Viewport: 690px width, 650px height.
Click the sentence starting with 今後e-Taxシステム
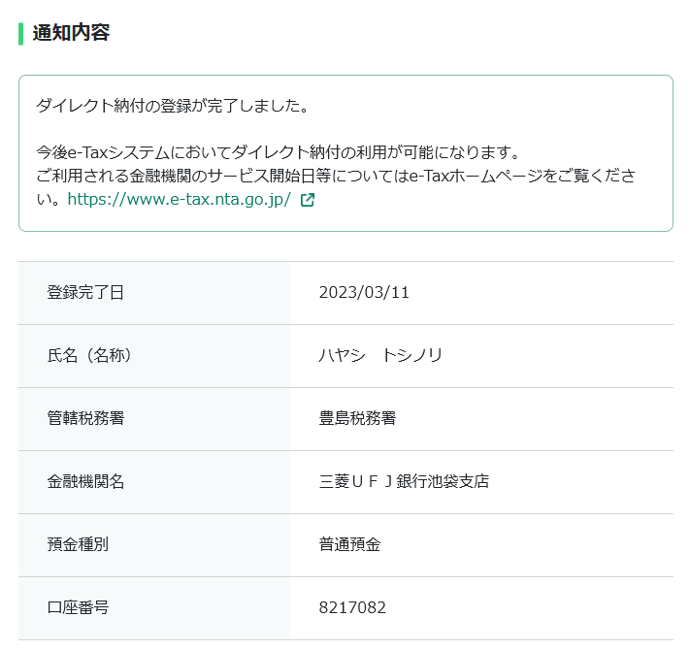pos(279,153)
